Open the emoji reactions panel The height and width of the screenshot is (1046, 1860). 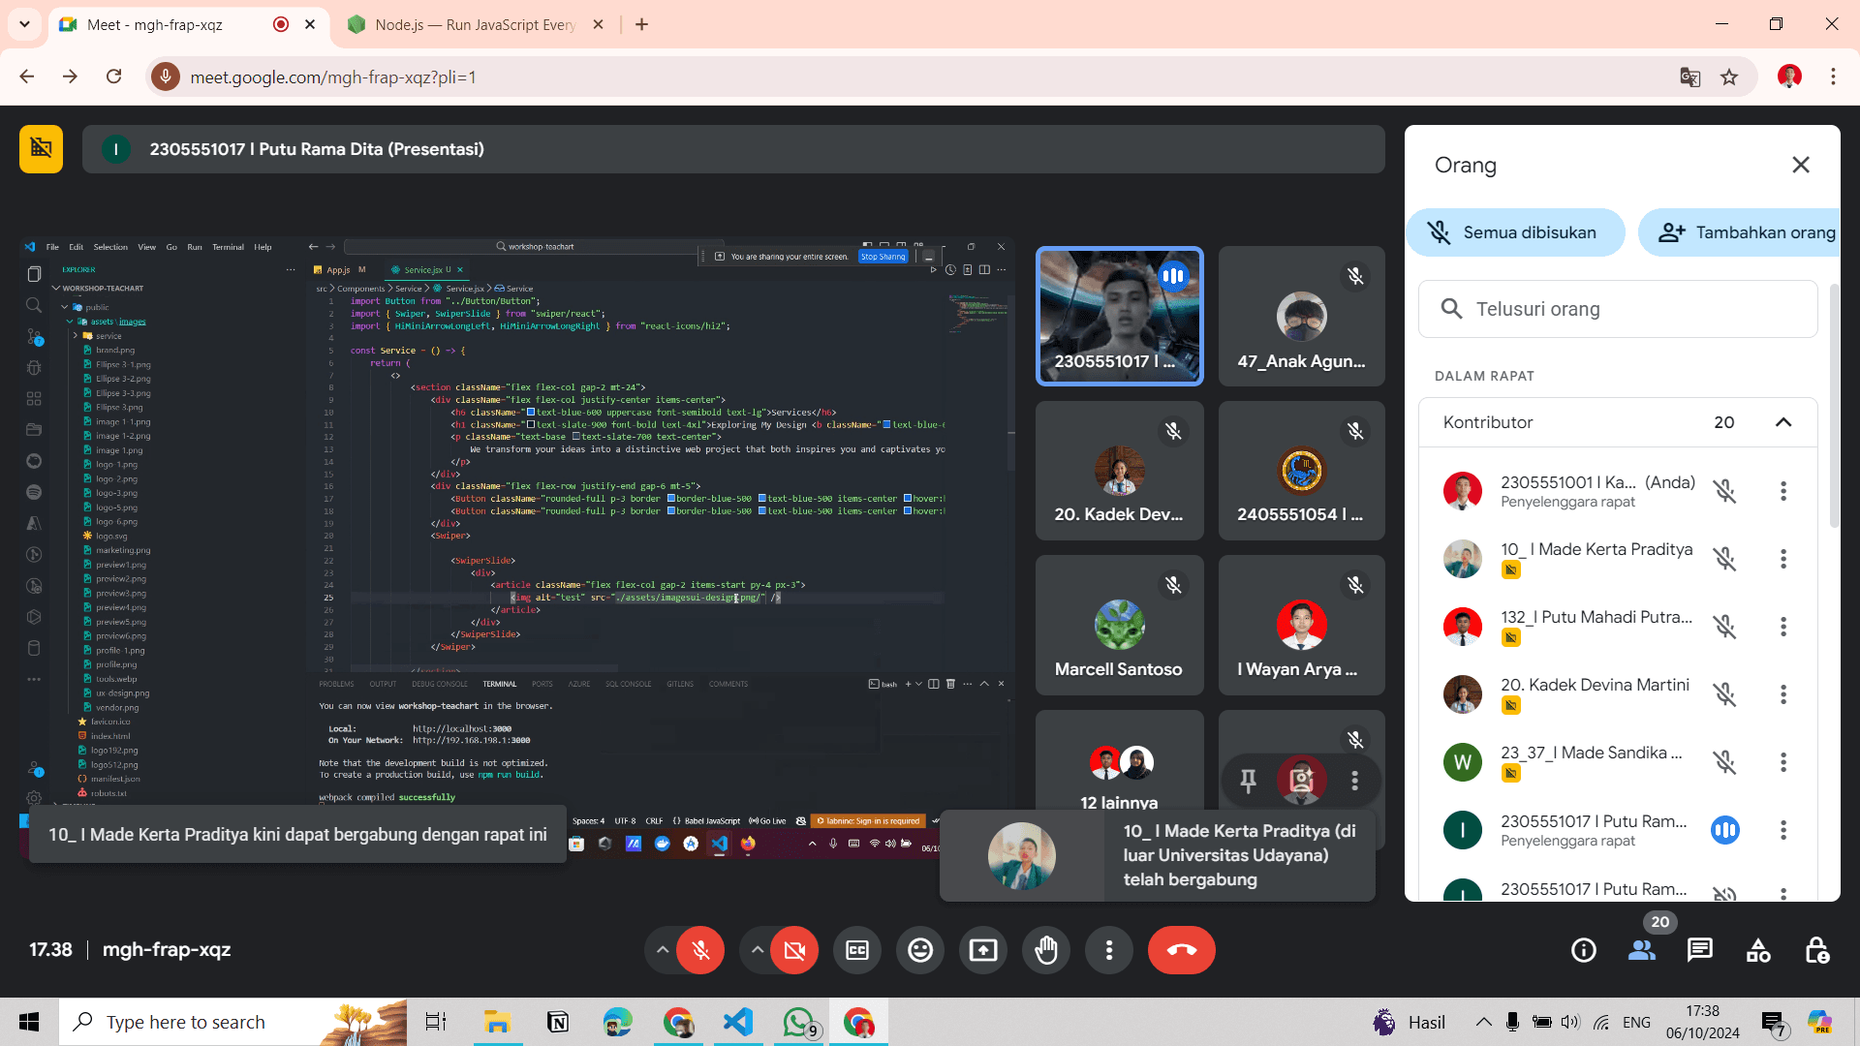click(x=919, y=950)
